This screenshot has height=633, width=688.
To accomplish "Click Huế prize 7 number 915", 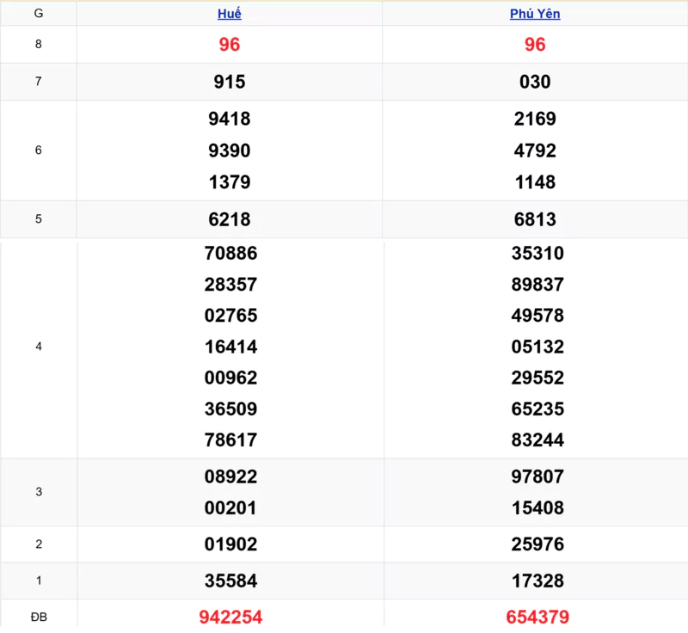I will pyautogui.click(x=230, y=82).
